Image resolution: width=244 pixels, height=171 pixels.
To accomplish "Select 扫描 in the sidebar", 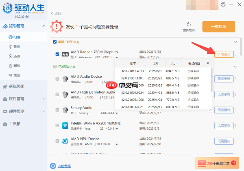I will [24, 37].
